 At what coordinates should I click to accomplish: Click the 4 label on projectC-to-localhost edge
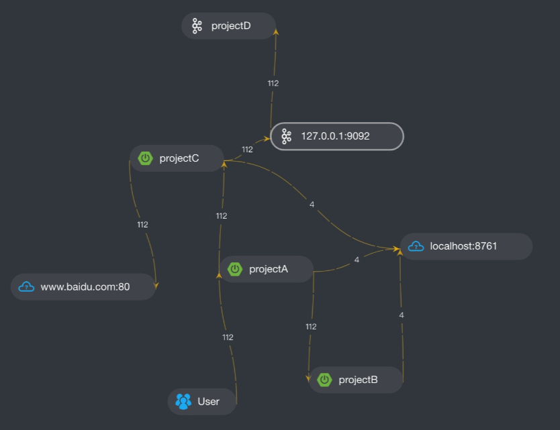pyautogui.click(x=312, y=204)
